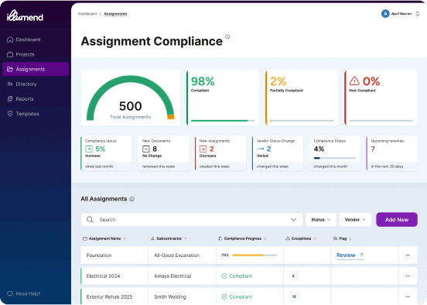This screenshot has height=305, width=427.
Task: Expand the user account switcher arrows
Action: pyautogui.click(x=417, y=14)
